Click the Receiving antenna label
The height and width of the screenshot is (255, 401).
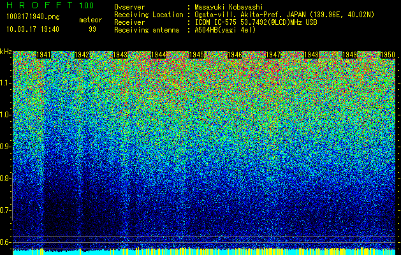147,30
